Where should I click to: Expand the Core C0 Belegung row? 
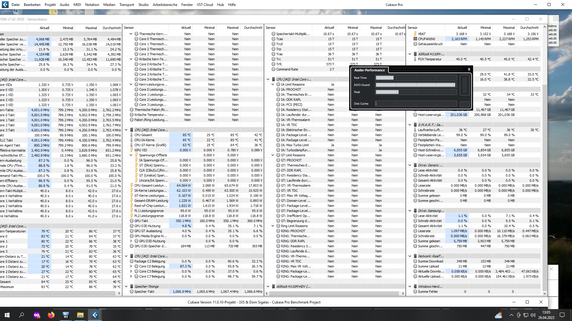[x=131, y=266]
